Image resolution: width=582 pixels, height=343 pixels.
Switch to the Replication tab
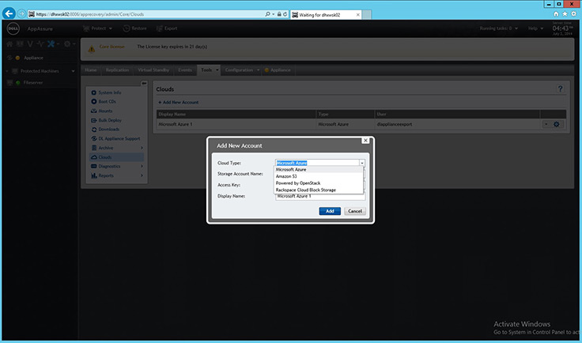pyautogui.click(x=117, y=70)
